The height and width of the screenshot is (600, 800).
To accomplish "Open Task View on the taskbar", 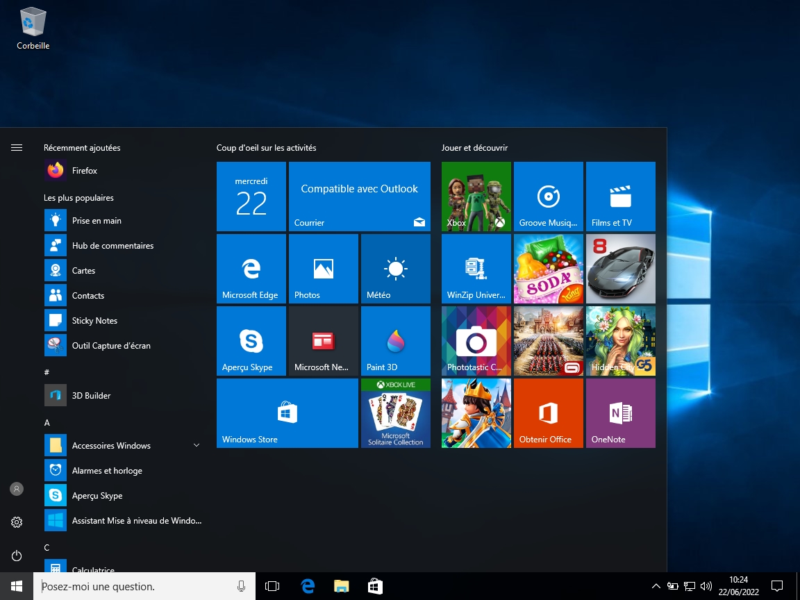I will coord(272,586).
